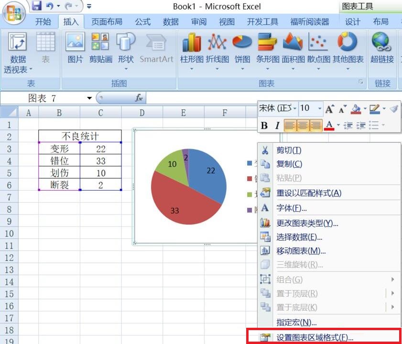Viewport: 402px width, 344px height.
Task: Toggle italic in the mini toolbar
Action: [277, 126]
